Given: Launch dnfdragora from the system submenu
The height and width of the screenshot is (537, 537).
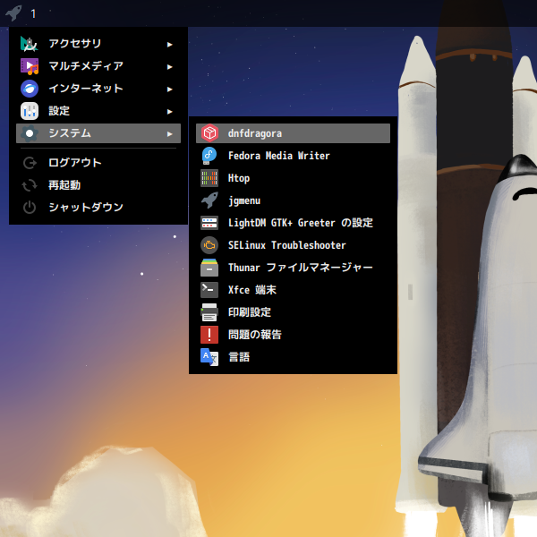Looking at the screenshot, I should tap(293, 133).
